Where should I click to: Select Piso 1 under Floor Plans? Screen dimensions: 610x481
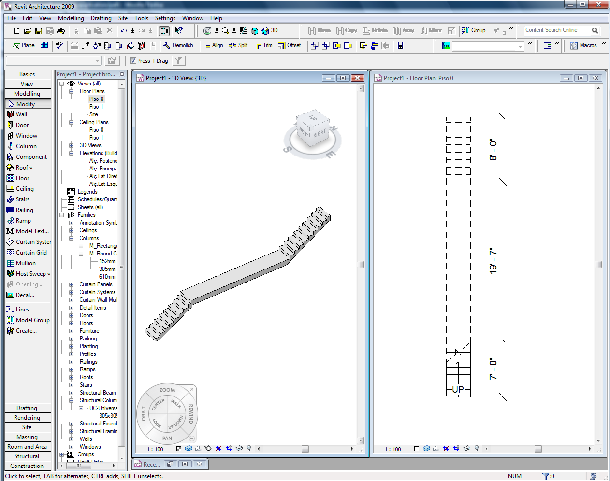pos(96,107)
